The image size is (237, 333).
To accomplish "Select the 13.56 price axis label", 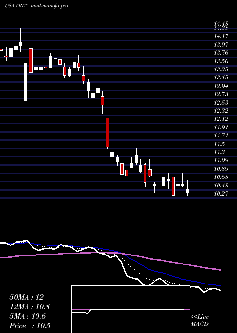I will tap(221, 61).
